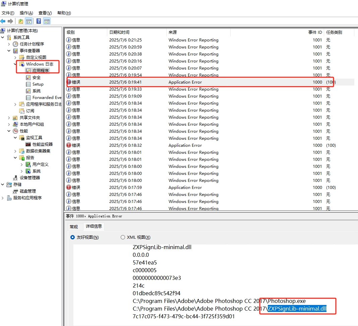The image size is (358, 326).
Task: Select the Windows 日志 tree node
Action: [x=40, y=64]
